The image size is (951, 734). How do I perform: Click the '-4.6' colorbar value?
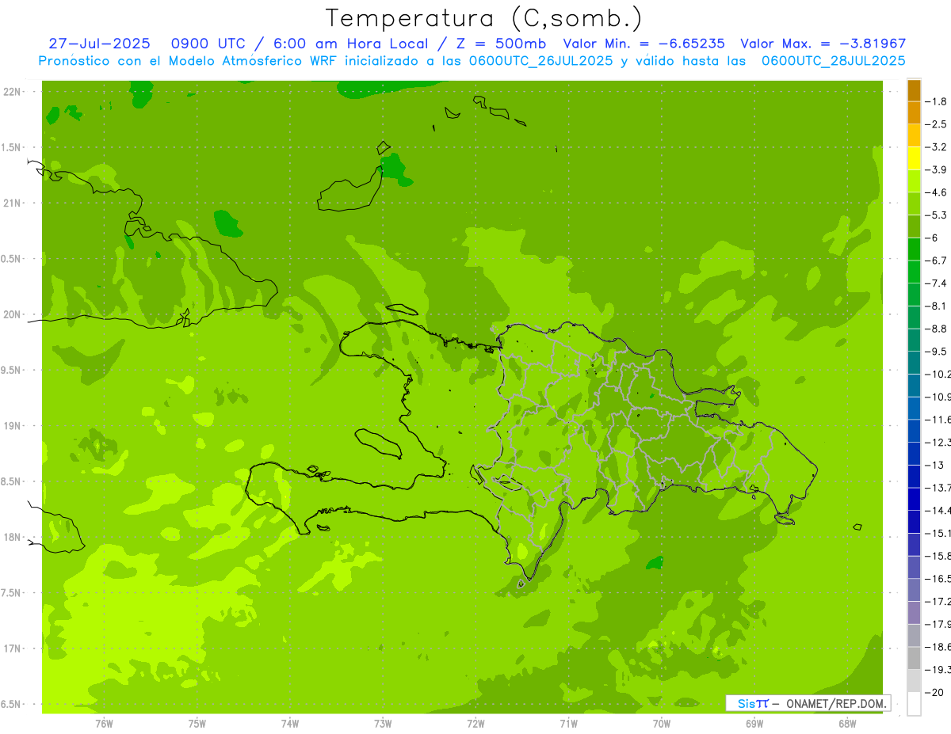936,192
